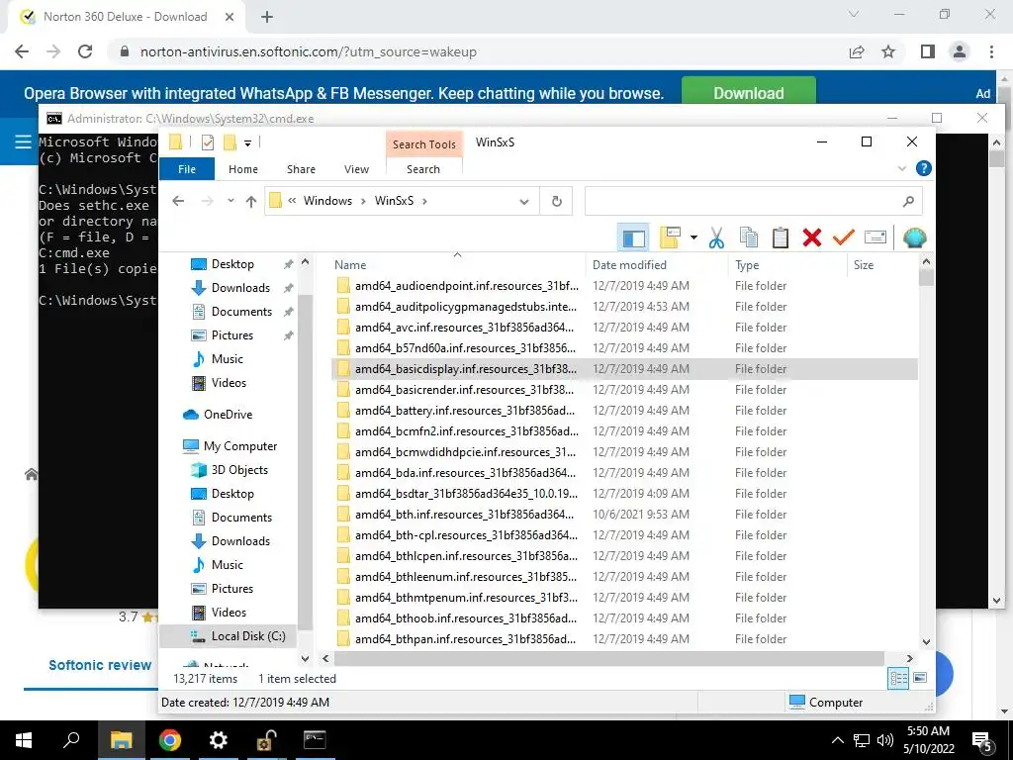Refresh the WinSxS folder view
The image size is (1013, 760).
point(556,202)
